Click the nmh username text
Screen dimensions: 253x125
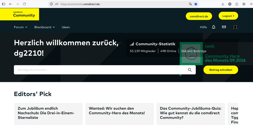(210, 46)
